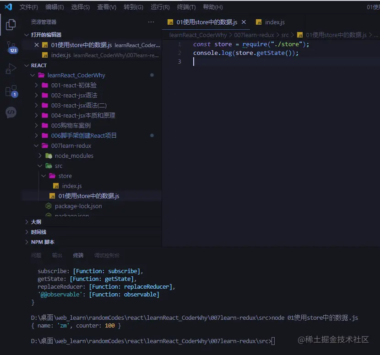
Task: Click terminal output { name: 'zm', counter: 100 }
Action: click(x=76, y=325)
